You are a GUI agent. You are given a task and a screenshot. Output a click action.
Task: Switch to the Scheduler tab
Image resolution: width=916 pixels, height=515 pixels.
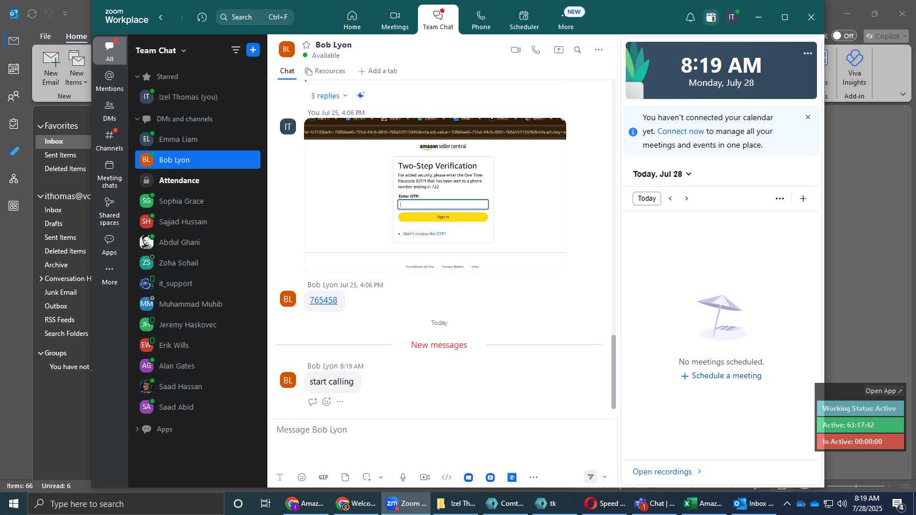(524, 19)
